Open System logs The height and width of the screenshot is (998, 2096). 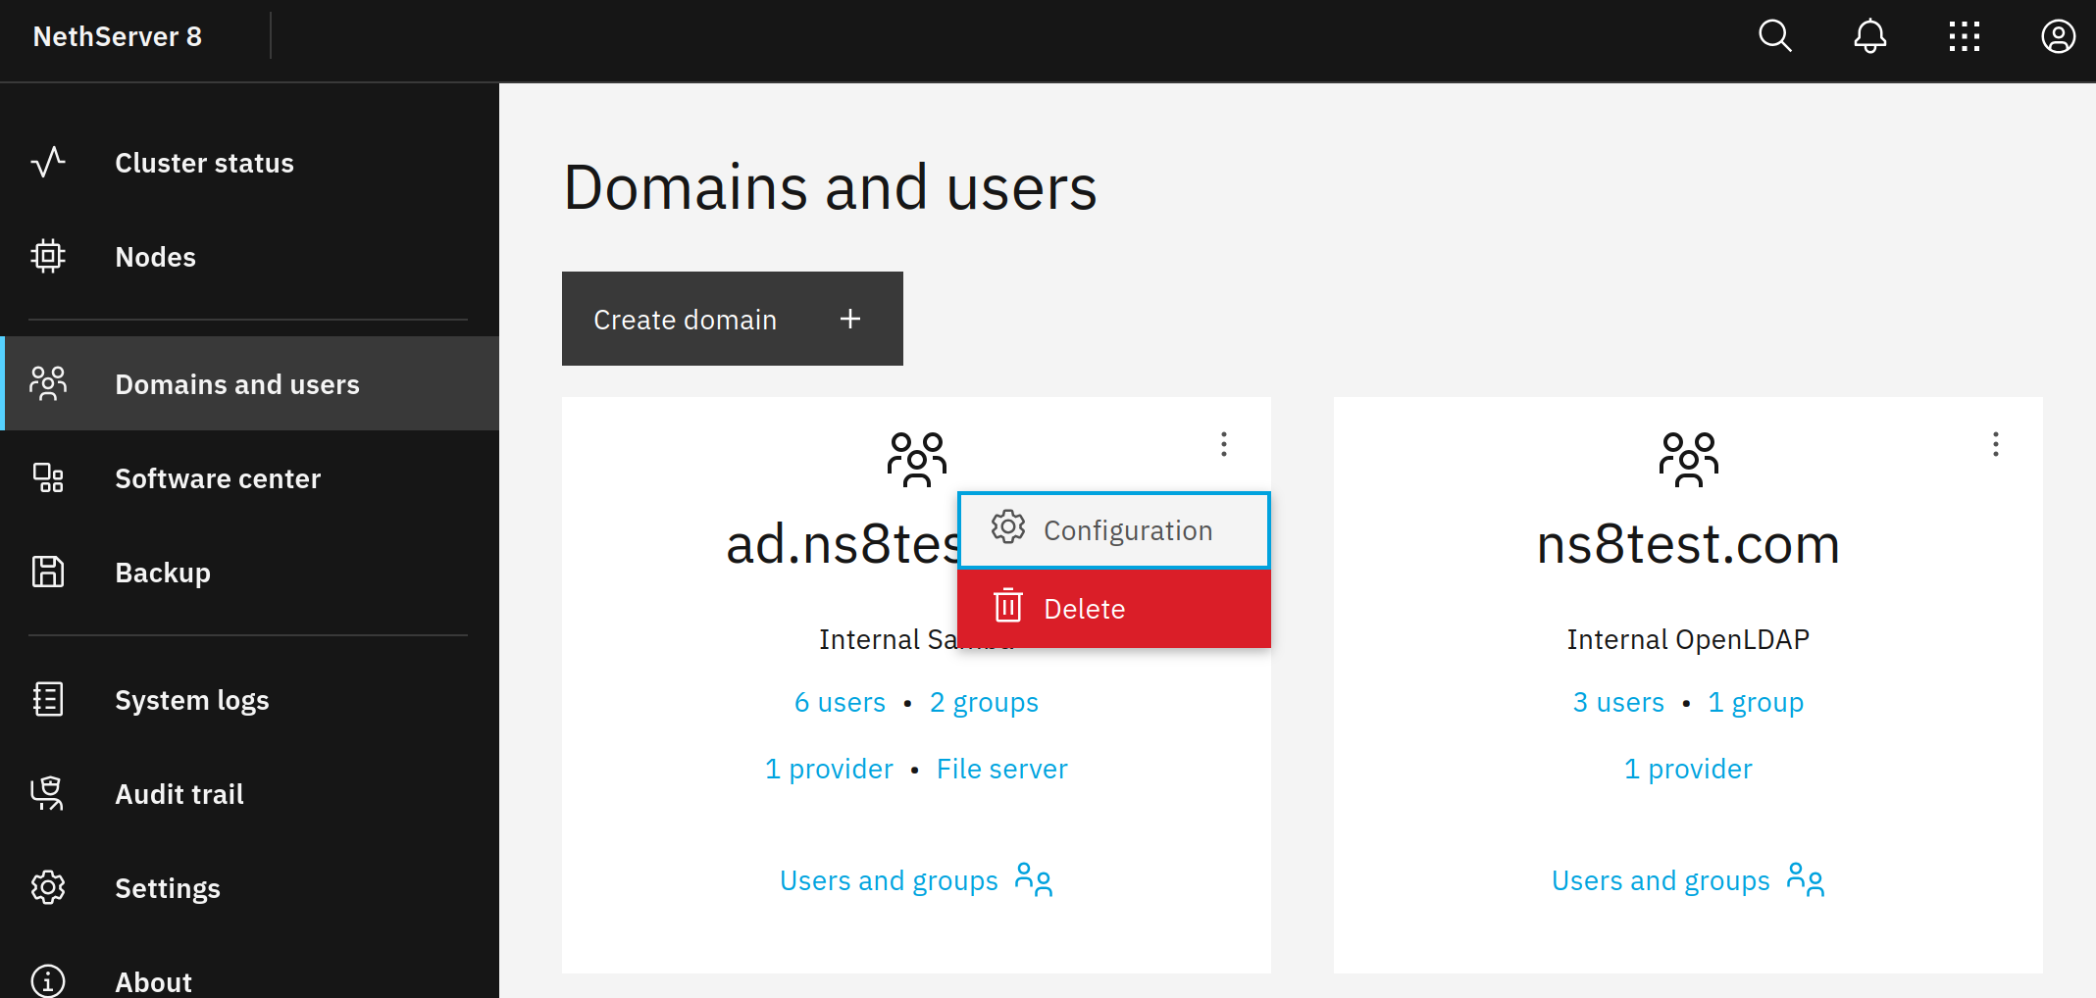250,700
